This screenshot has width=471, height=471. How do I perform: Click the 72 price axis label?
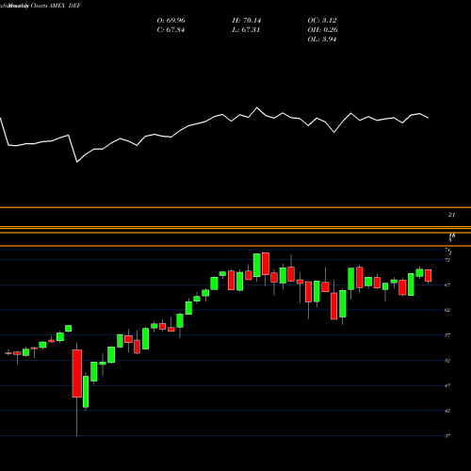[x=447, y=260]
